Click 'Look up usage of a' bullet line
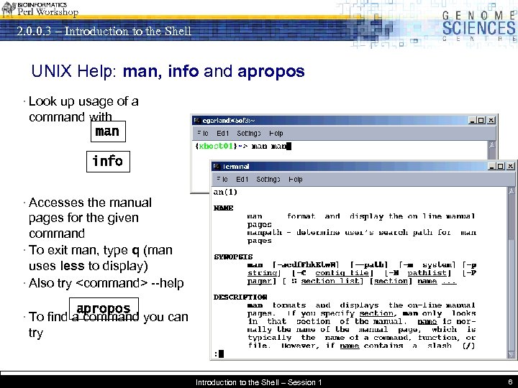Image resolution: width=518 pixels, height=388 pixels. click(x=83, y=101)
